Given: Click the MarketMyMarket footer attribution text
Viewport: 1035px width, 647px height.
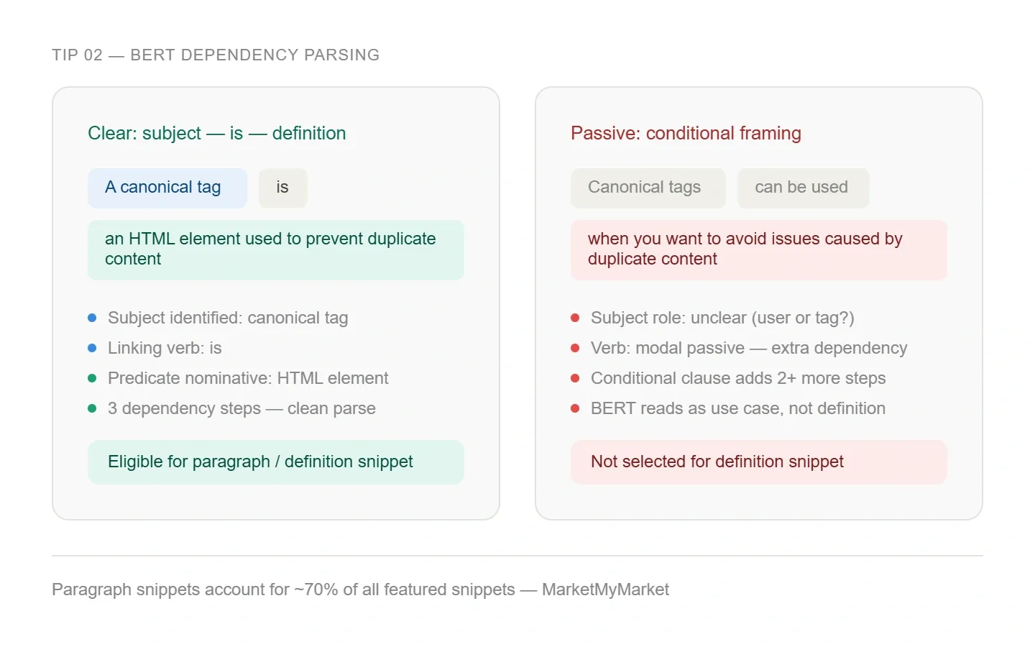Looking at the screenshot, I should tap(605, 589).
